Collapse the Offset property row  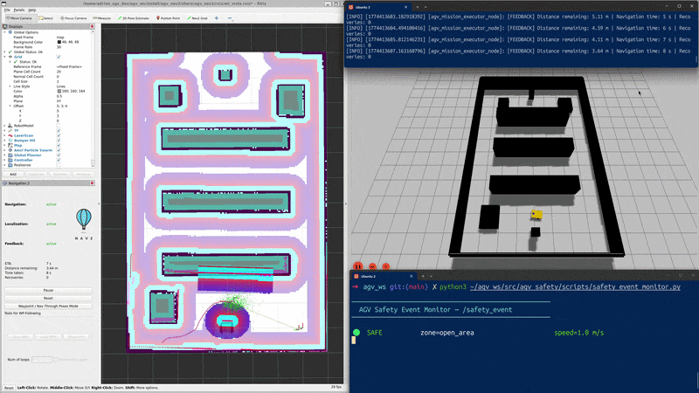10,106
